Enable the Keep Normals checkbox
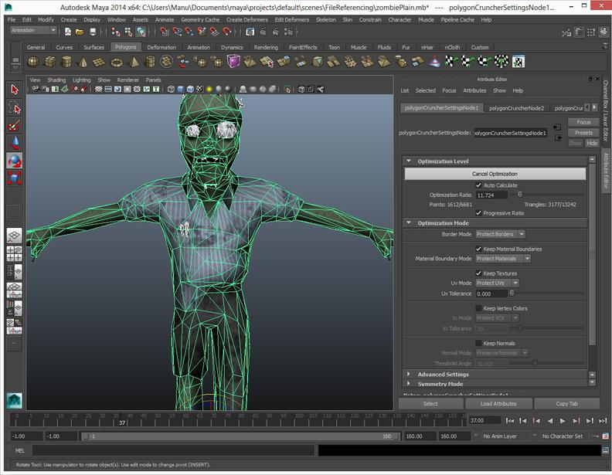This screenshot has width=612, height=475. click(479, 343)
